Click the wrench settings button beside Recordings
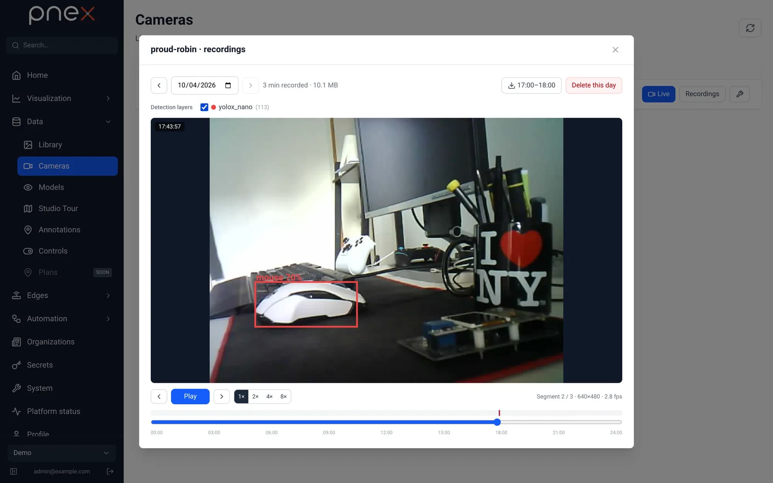This screenshot has width=773, height=483. point(740,94)
